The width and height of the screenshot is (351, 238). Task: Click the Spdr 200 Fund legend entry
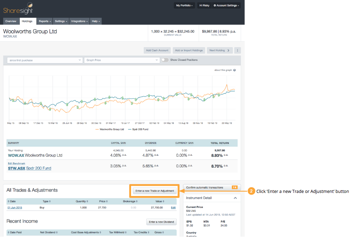(x=138, y=129)
